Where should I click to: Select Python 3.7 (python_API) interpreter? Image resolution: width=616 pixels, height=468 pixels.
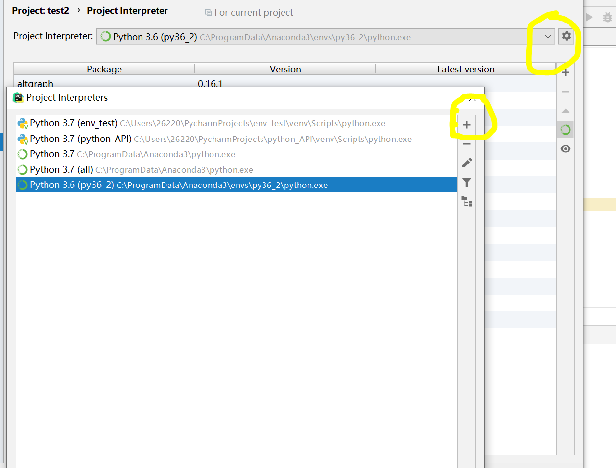pos(237,139)
